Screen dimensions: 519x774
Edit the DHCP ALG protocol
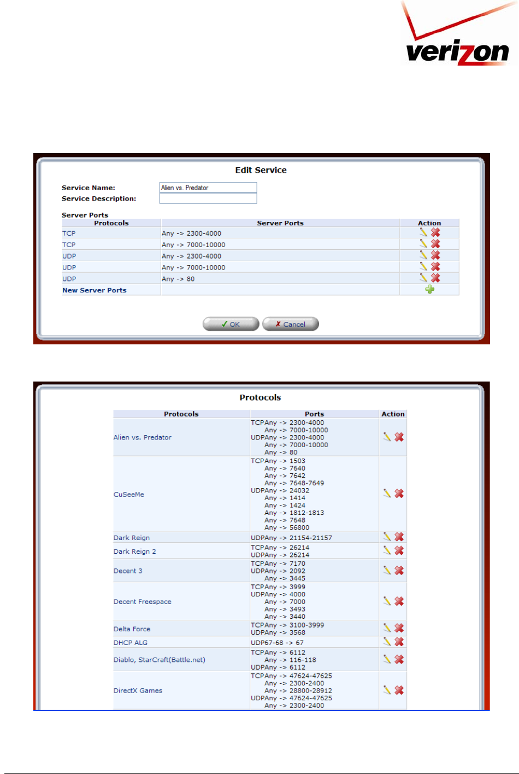point(387,642)
